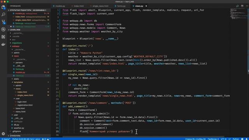Click the LF end-of-line indicator
Image resolution: width=249 pixels, height=140 pixels.
pyautogui.click(x=230, y=139)
